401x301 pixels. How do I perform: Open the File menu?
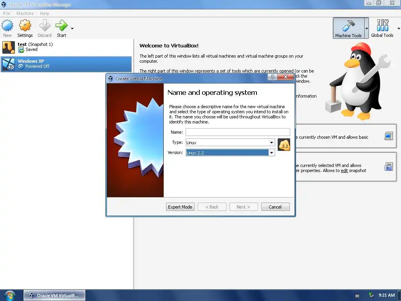pos(7,13)
